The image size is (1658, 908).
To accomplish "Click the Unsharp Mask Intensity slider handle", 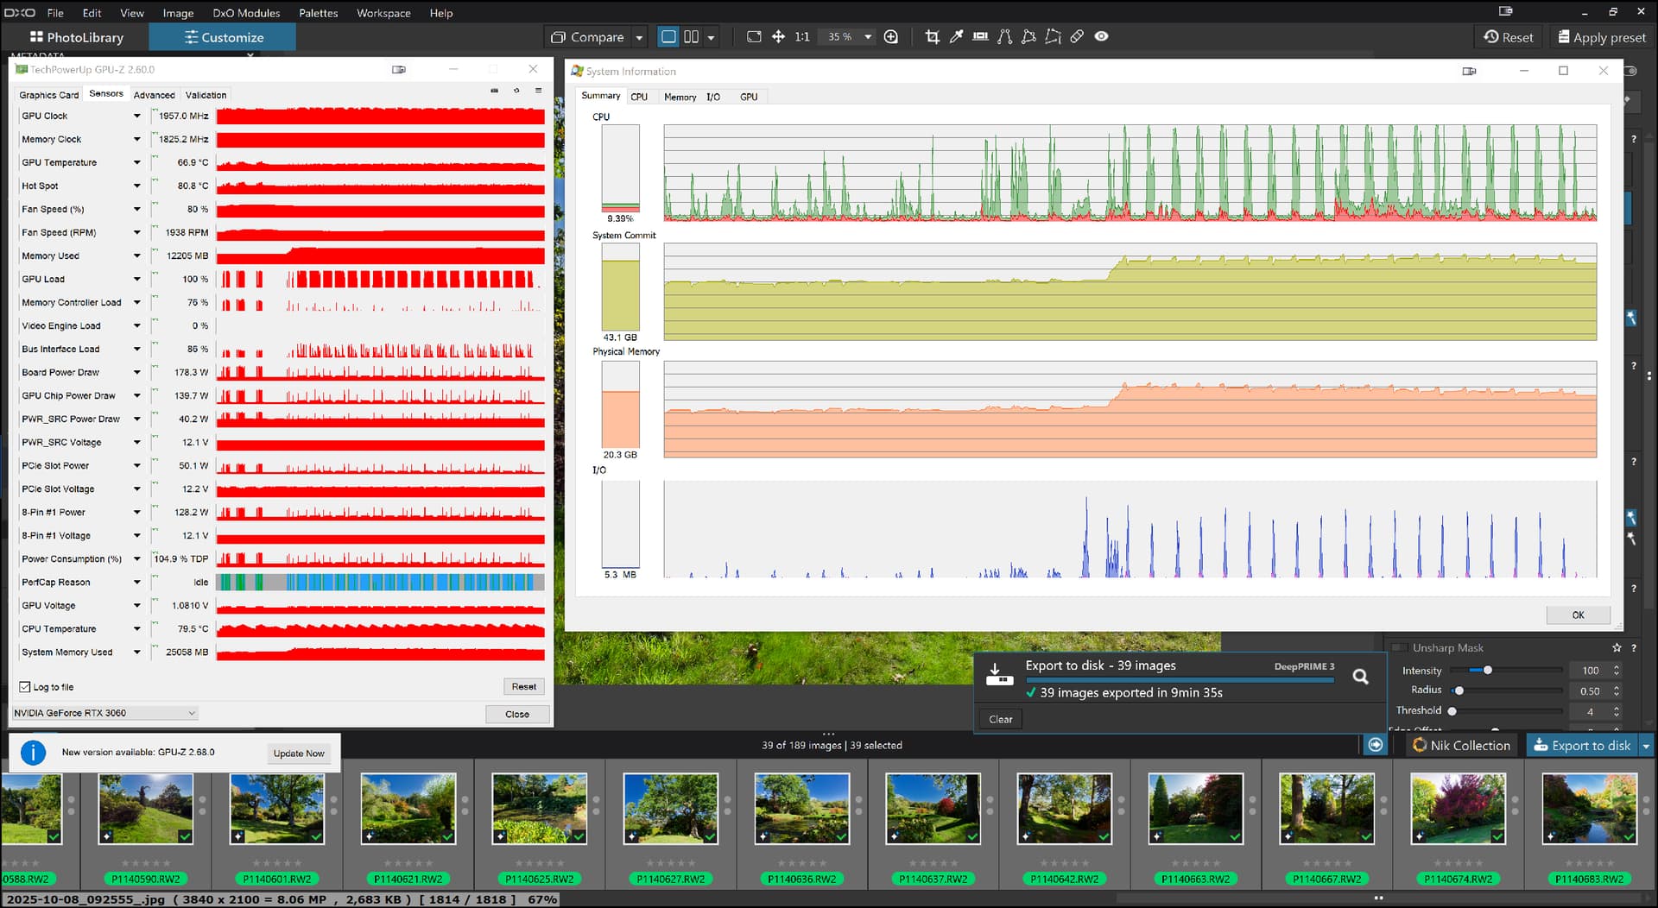I will pos(1487,671).
